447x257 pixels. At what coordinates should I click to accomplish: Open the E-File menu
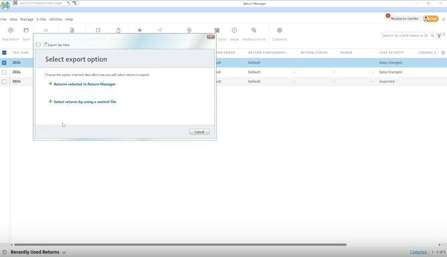coord(41,19)
